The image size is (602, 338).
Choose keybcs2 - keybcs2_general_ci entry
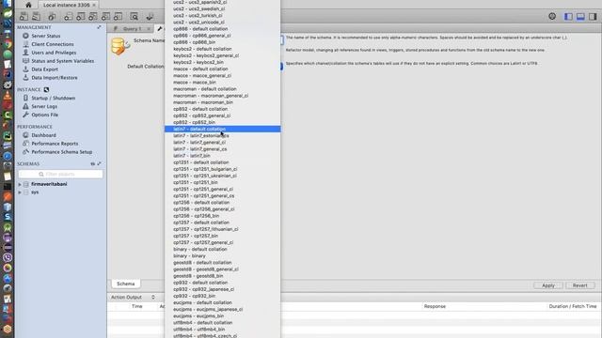(x=223, y=55)
